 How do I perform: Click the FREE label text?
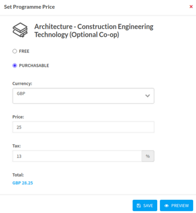(24, 51)
